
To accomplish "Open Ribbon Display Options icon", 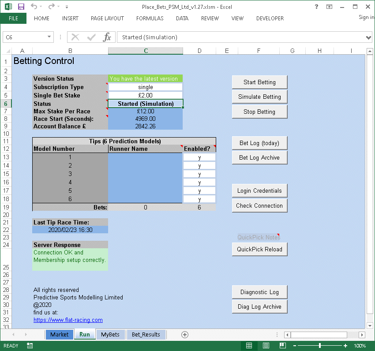I will [329, 7].
